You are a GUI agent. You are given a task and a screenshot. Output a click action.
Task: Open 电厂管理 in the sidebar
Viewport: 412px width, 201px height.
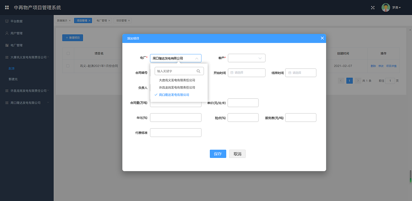pos(27,45)
